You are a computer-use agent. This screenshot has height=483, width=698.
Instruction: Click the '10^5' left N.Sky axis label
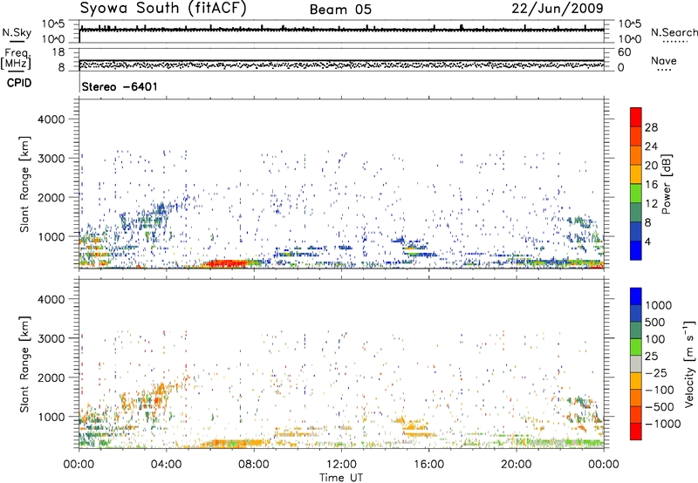[x=54, y=24]
